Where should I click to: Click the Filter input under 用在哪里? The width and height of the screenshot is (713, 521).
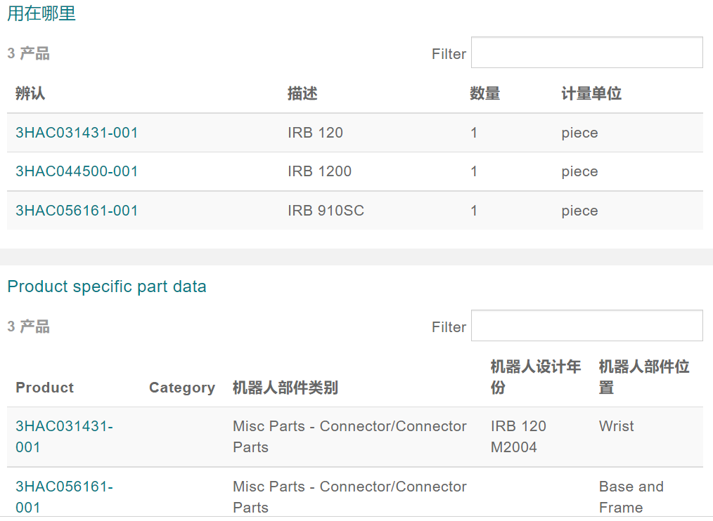(586, 52)
